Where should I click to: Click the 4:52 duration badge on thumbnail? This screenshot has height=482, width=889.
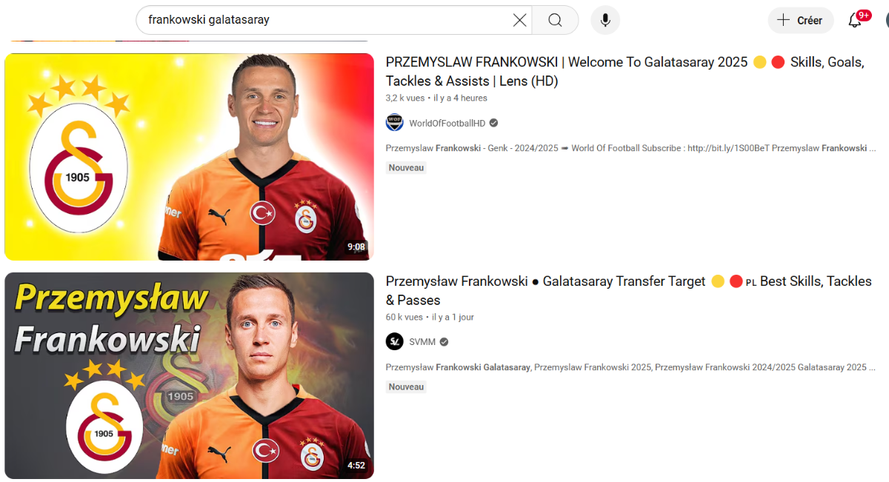tap(356, 466)
